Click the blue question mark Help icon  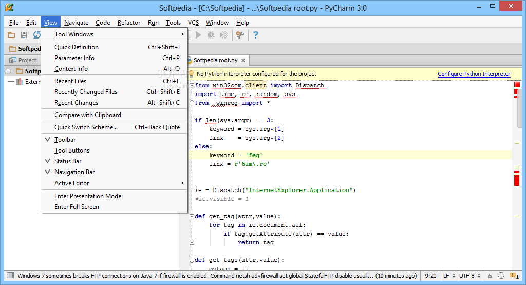[256, 35]
